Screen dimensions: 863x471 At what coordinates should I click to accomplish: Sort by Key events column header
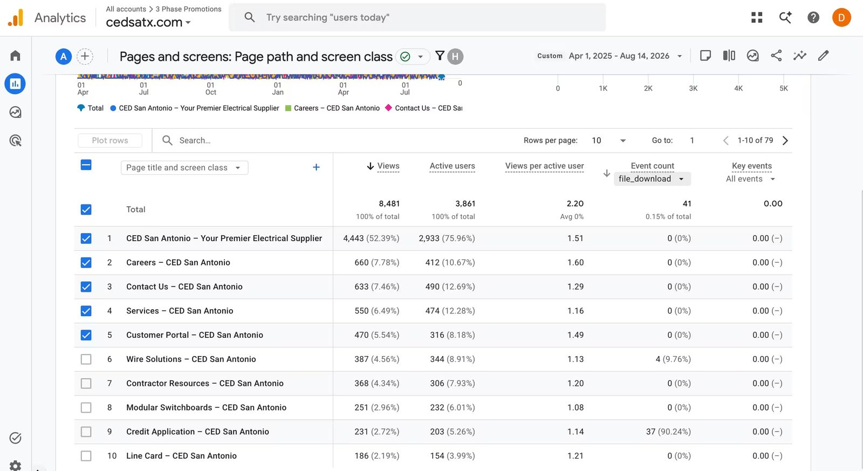pyautogui.click(x=751, y=166)
